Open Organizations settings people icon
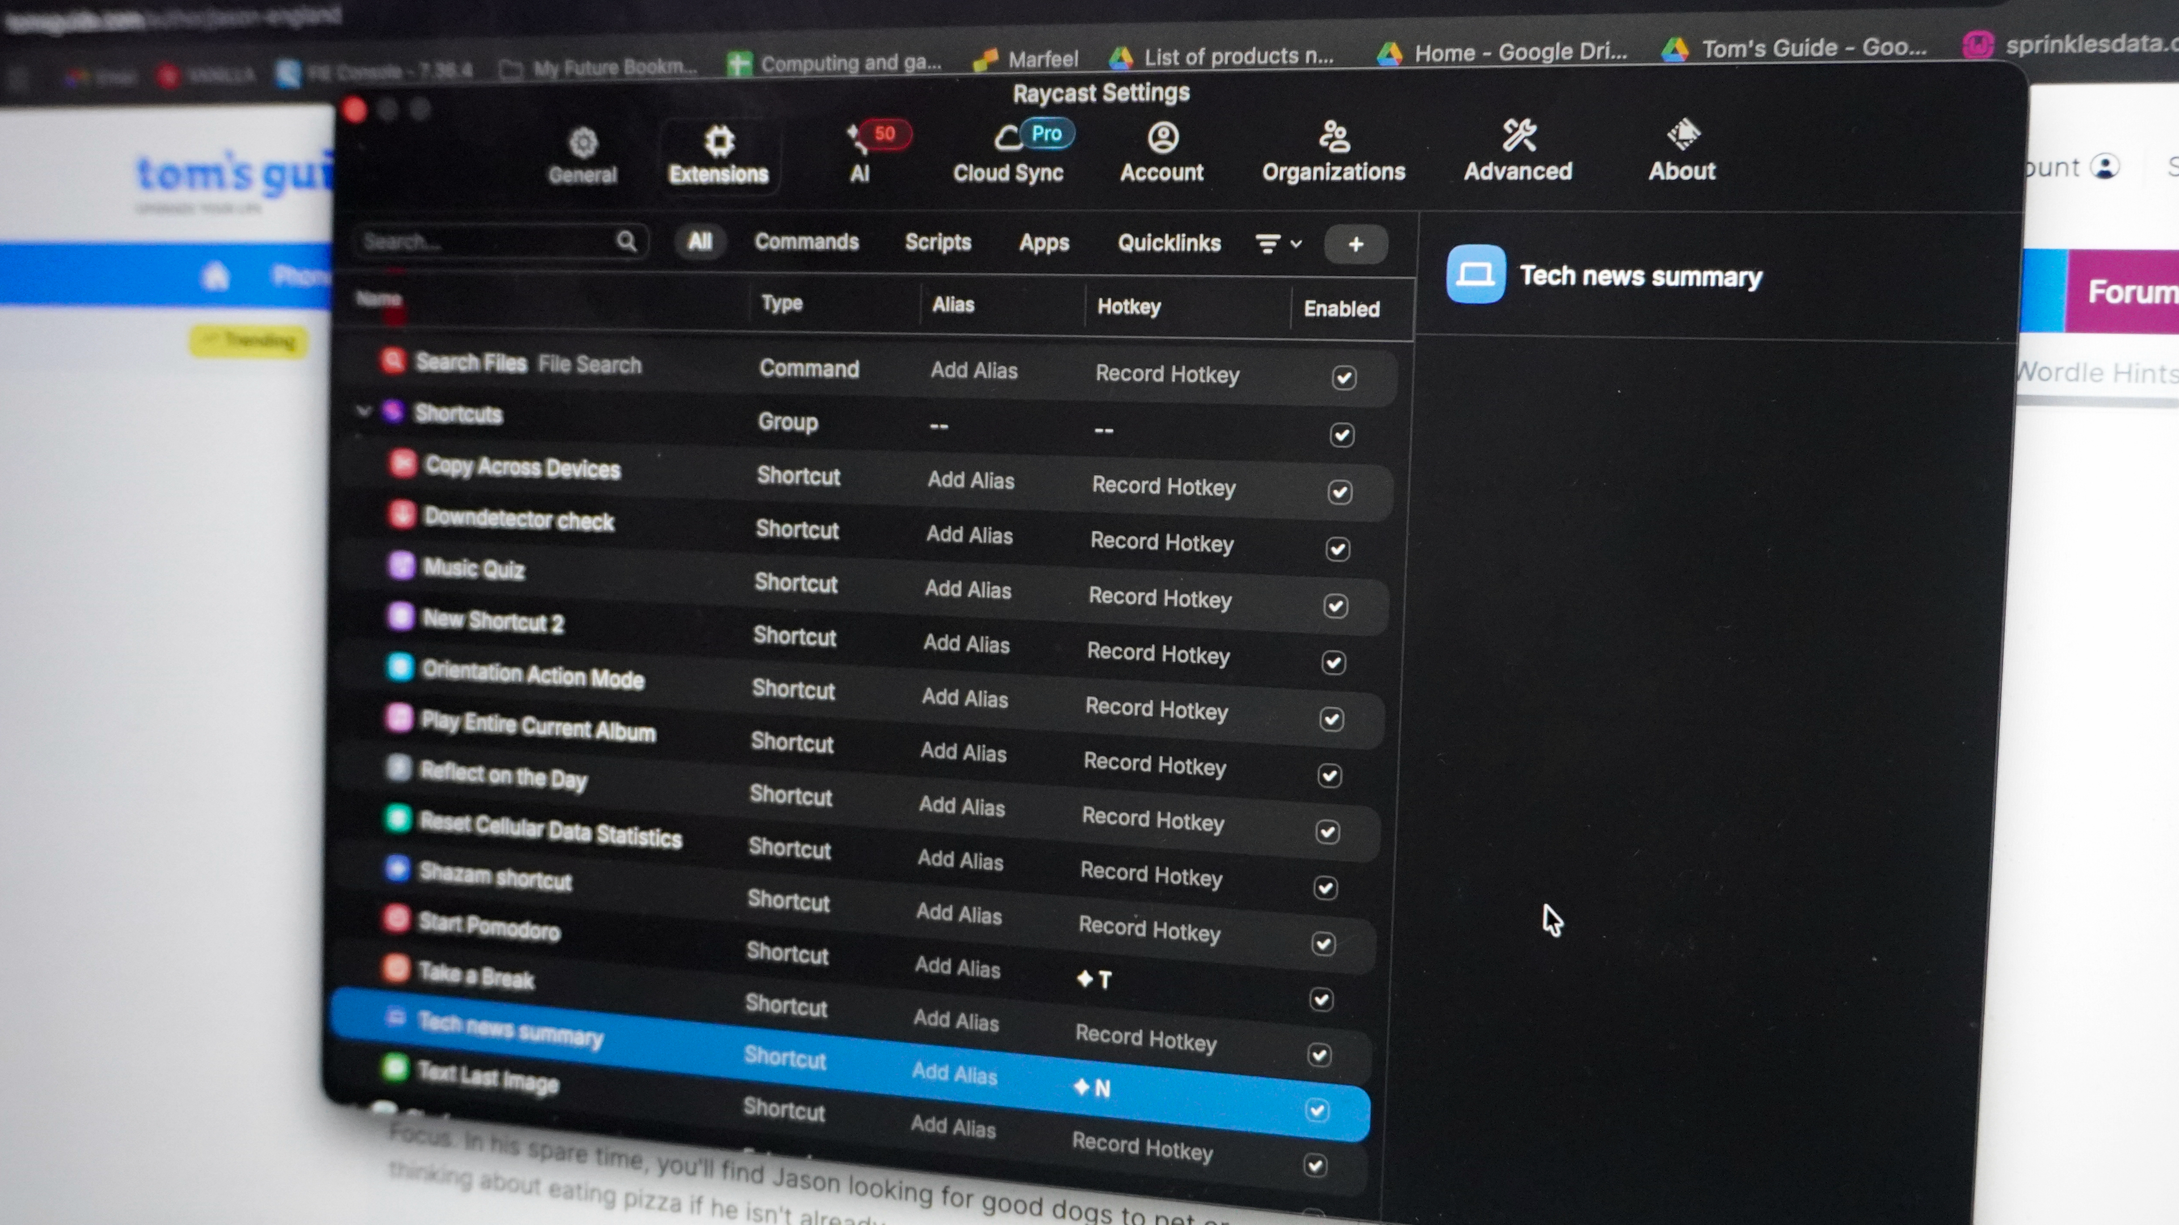 [x=1334, y=136]
